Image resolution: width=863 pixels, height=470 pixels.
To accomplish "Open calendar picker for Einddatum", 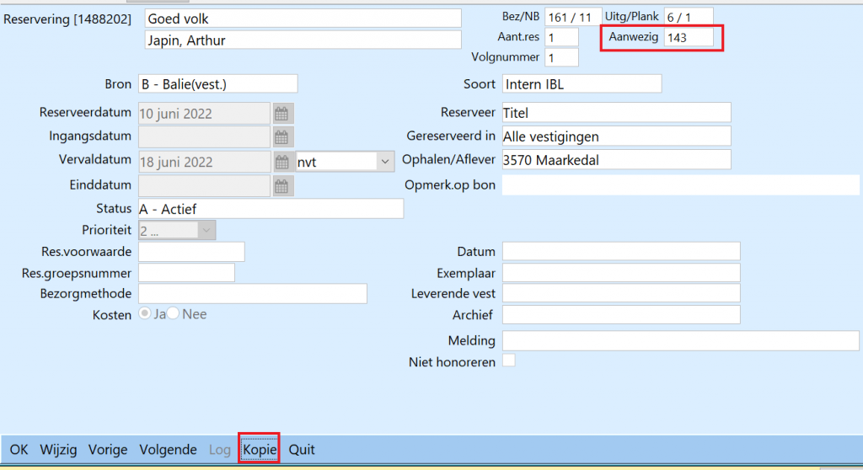I will 282,184.
